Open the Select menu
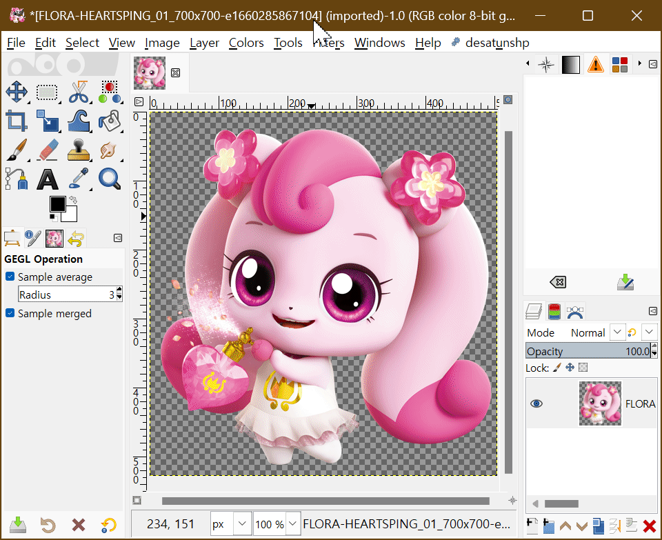The width and height of the screenshot is (662, 540). [x=82, y=43]
